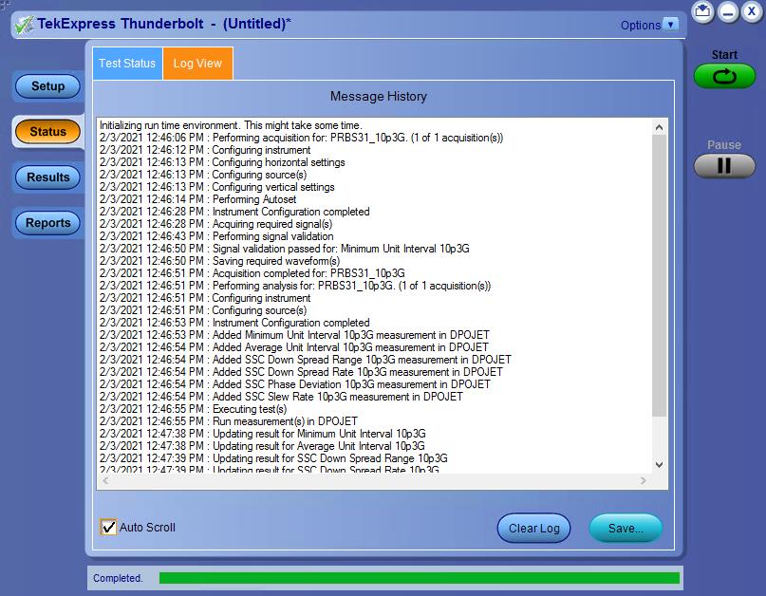Minimize the TekExpress window
766x596 pixels.
(727, 12)
